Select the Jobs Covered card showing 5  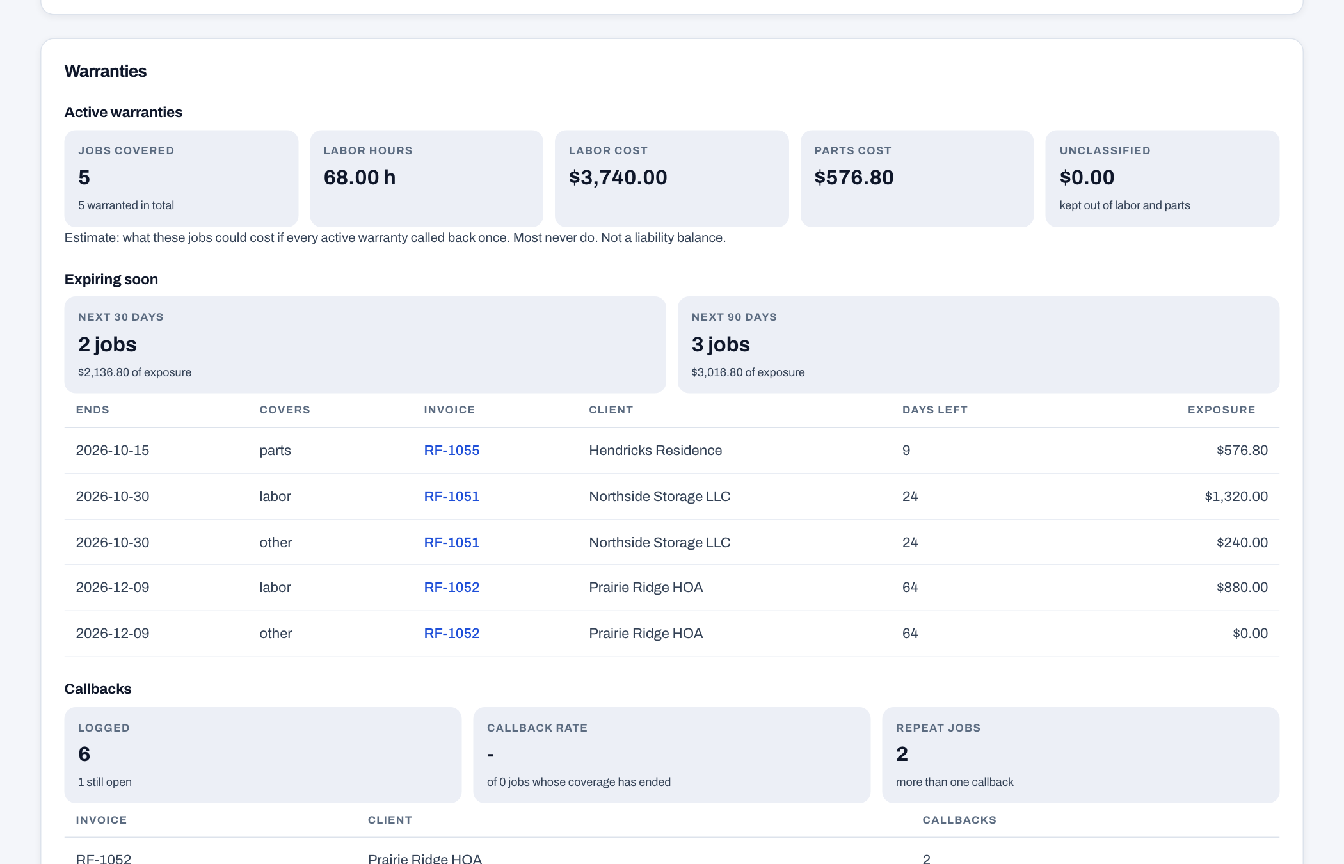click(181, 179)
